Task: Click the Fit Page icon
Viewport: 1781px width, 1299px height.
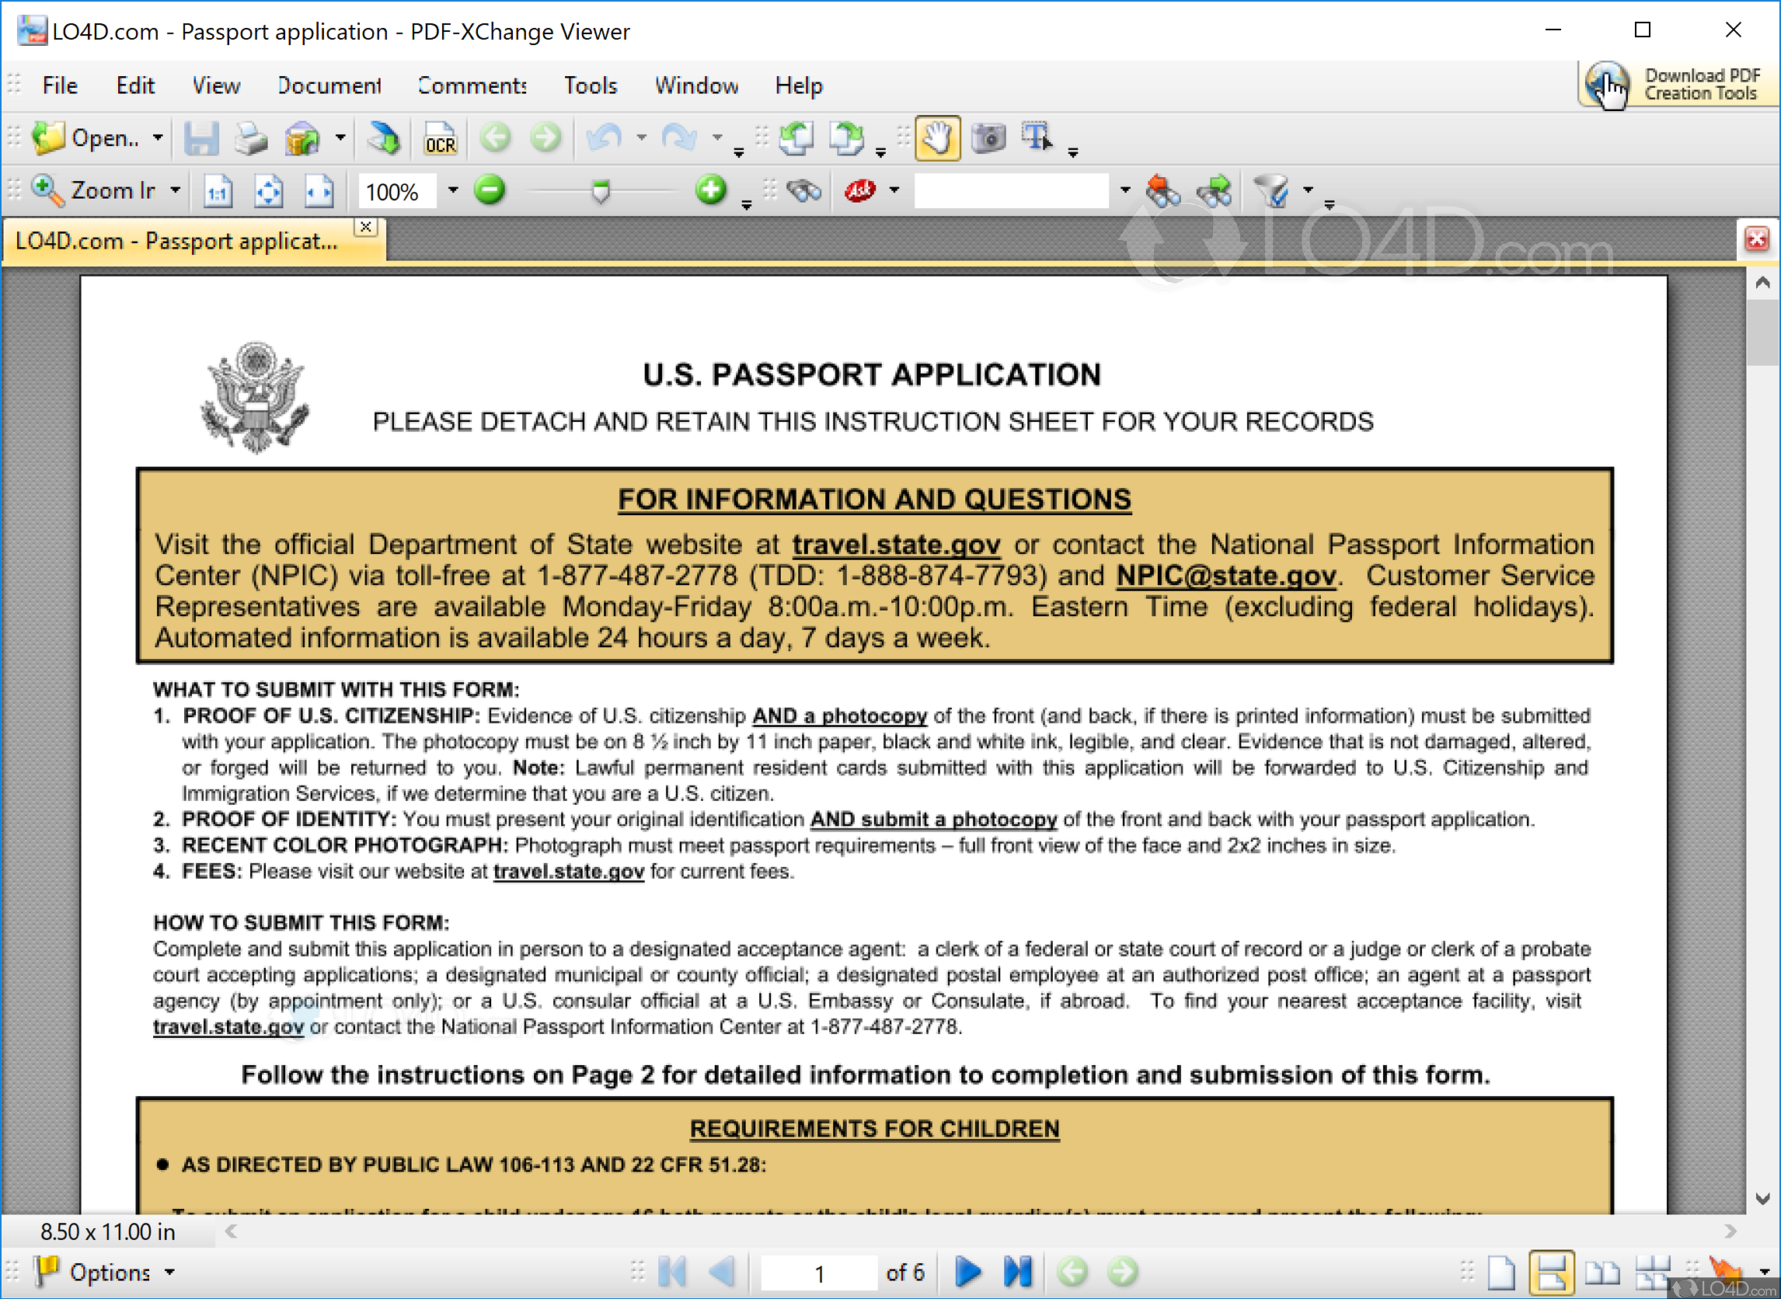Action: (268, 191)
